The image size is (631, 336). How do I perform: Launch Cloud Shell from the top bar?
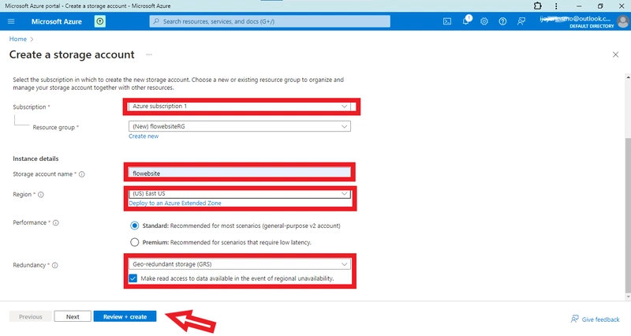447,21
